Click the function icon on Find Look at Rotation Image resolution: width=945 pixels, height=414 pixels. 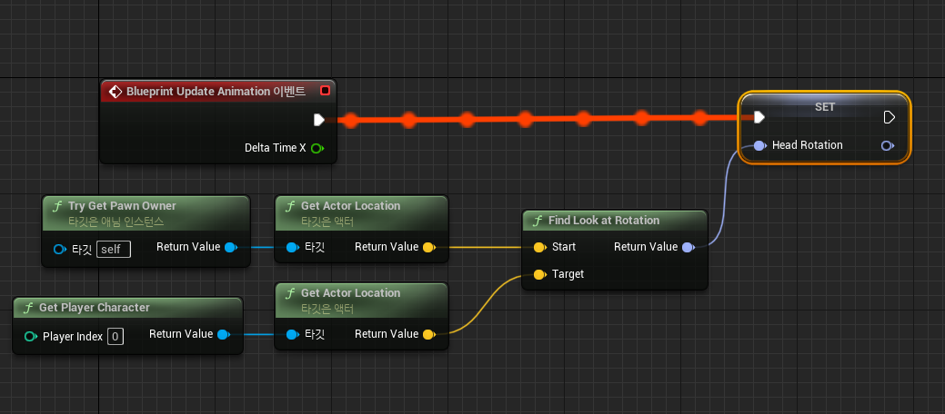(x=538, y=221)
